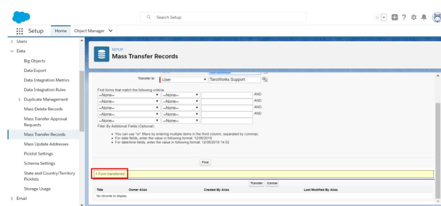Click the Mass Transfer Records database icon
The width and height of the screenshot is (441, 206).
102,54
